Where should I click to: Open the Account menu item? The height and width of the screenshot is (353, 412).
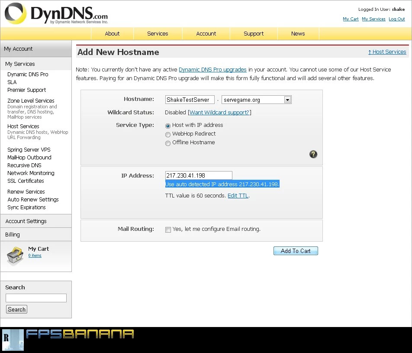(x=206, y=34)
